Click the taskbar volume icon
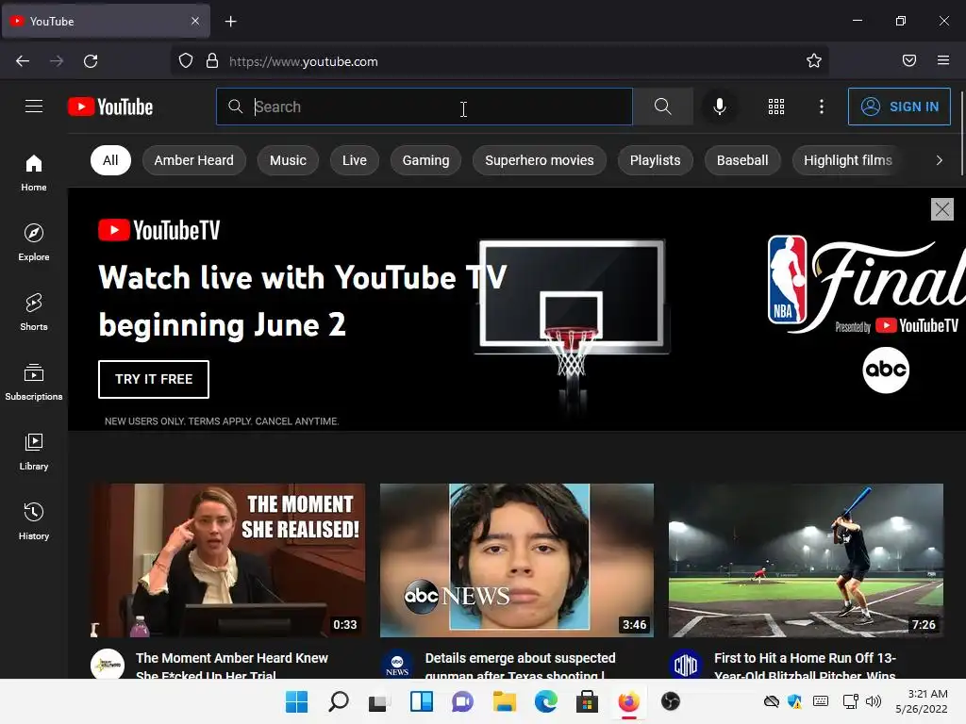 click(x=874, y=701)
